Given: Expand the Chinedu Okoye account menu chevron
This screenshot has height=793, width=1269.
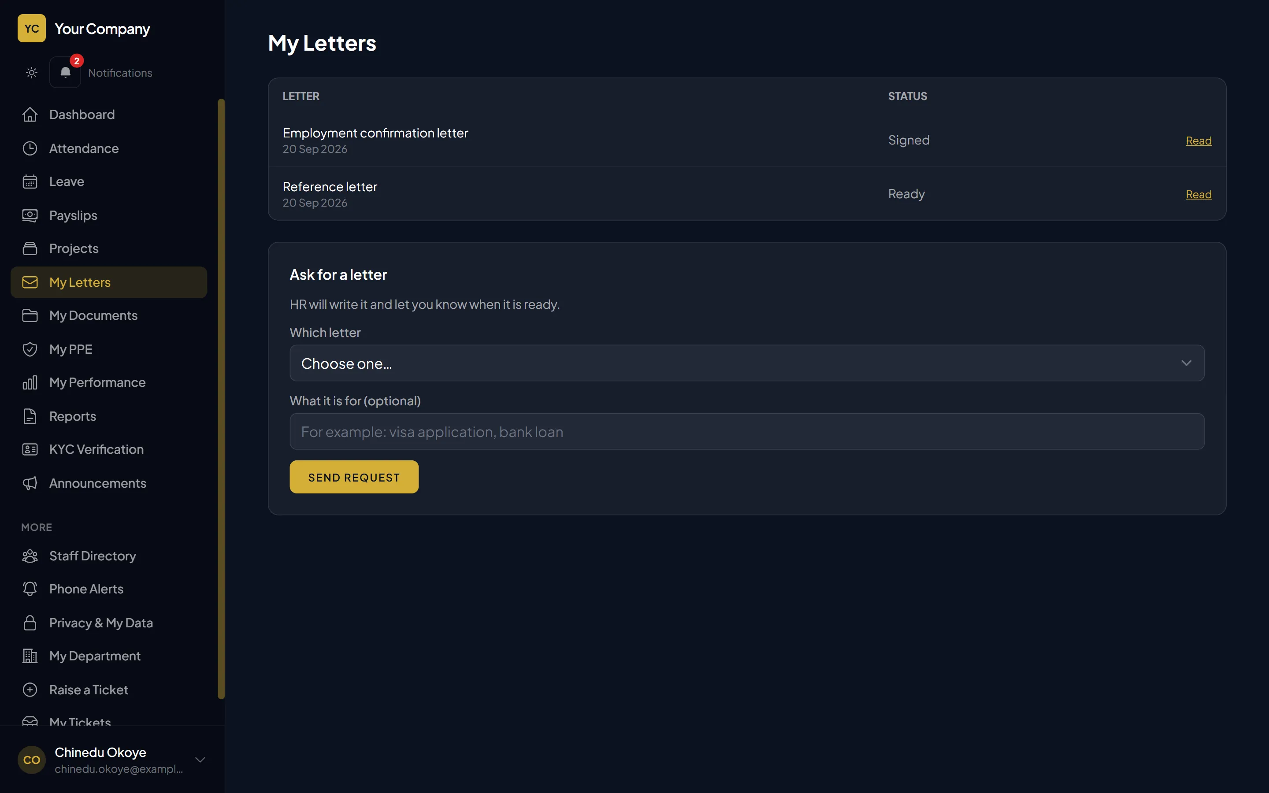Looking at the screenshot, I should pyautogui.click(x=200, y=760).
